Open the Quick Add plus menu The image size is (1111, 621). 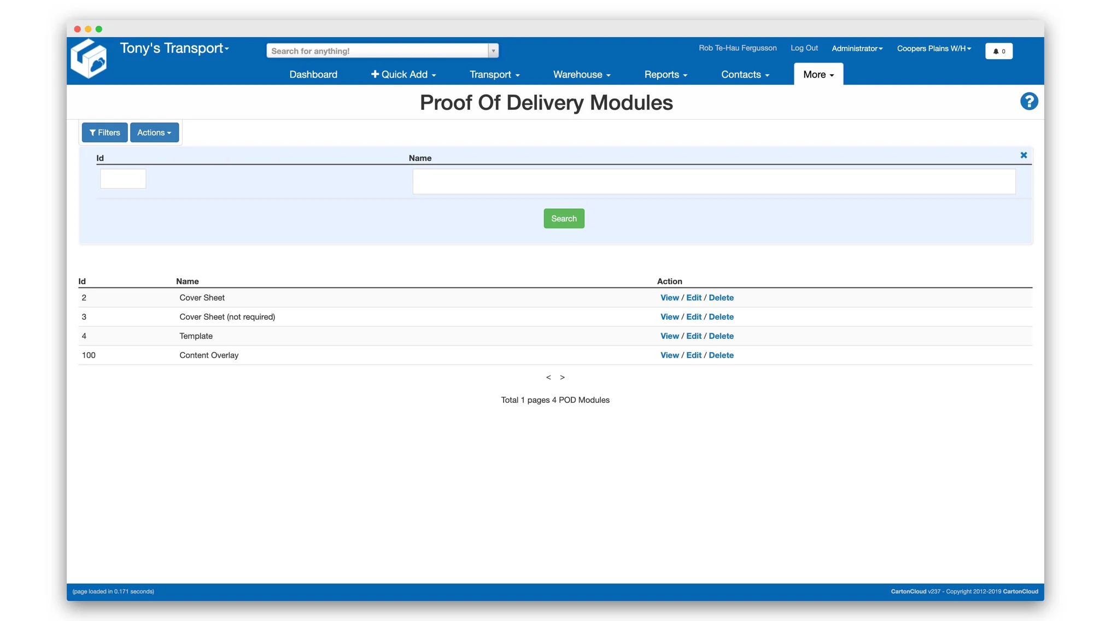pos(404,74)
